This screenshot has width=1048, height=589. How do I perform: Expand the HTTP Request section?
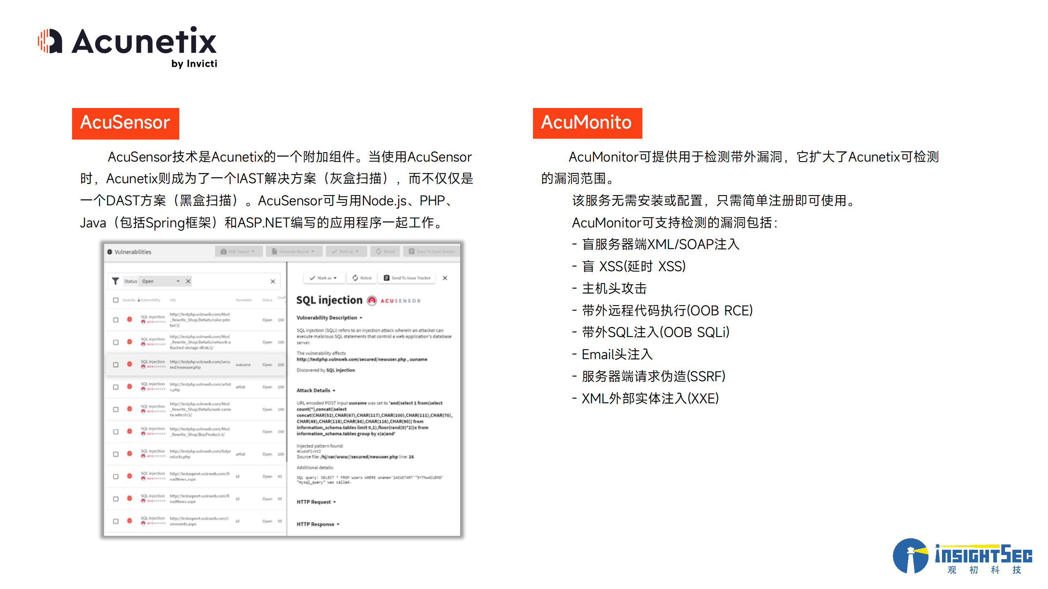316,502
